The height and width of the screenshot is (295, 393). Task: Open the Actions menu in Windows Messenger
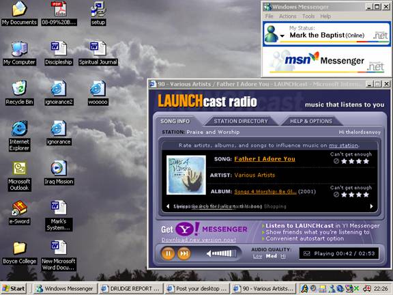(x=287, y=16)
